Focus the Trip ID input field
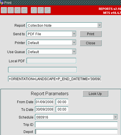This screenshot has height=135, width=121. [x=76, y=124]
